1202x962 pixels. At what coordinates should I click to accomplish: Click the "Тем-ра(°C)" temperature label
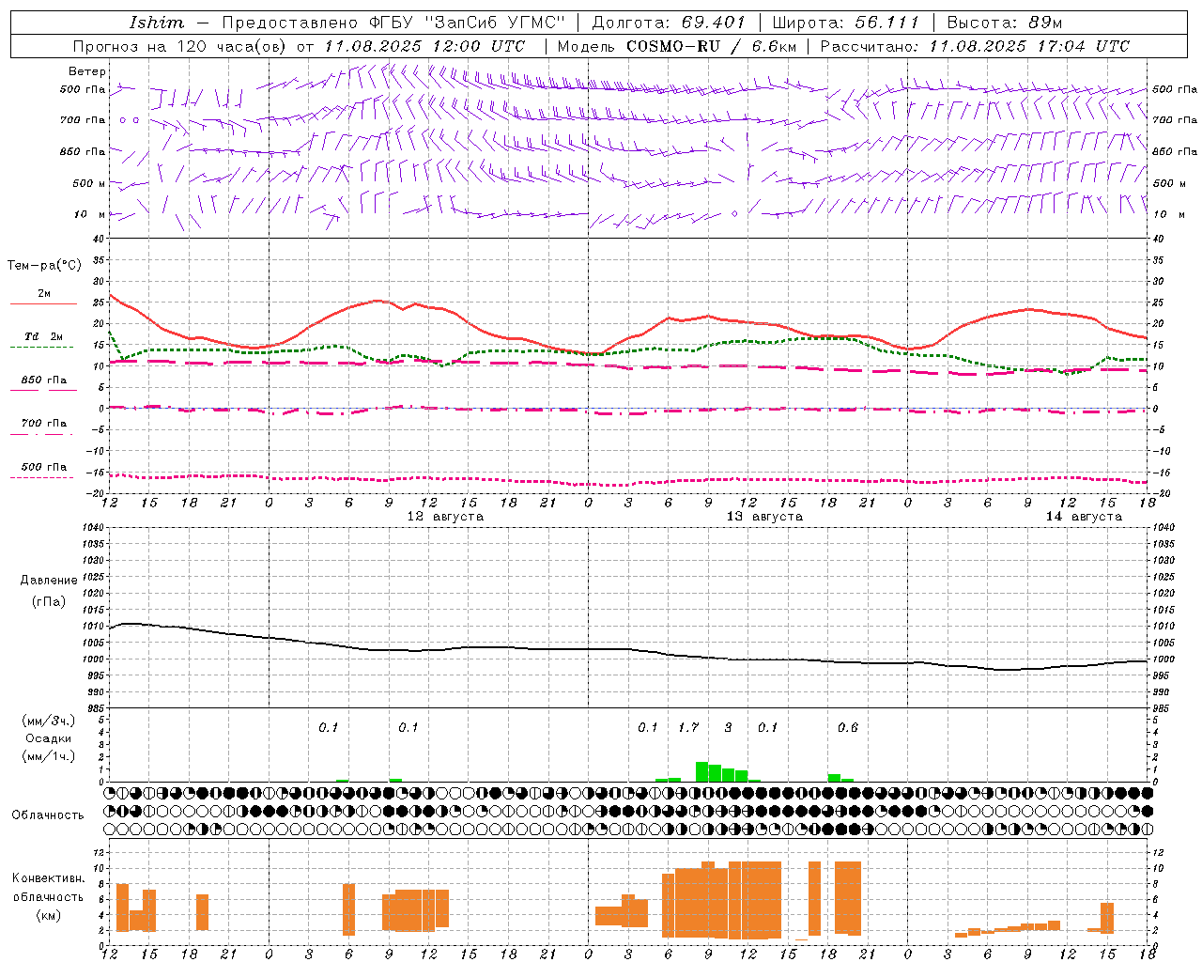44,266
